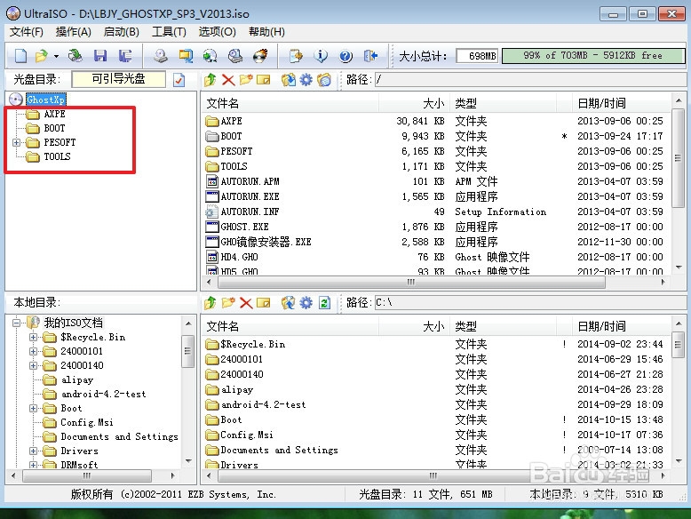The height and width of the screenshot is (519, 691).
Task: Click the disc properties icon beside 可引导光盘
Action: pos(179,80)
